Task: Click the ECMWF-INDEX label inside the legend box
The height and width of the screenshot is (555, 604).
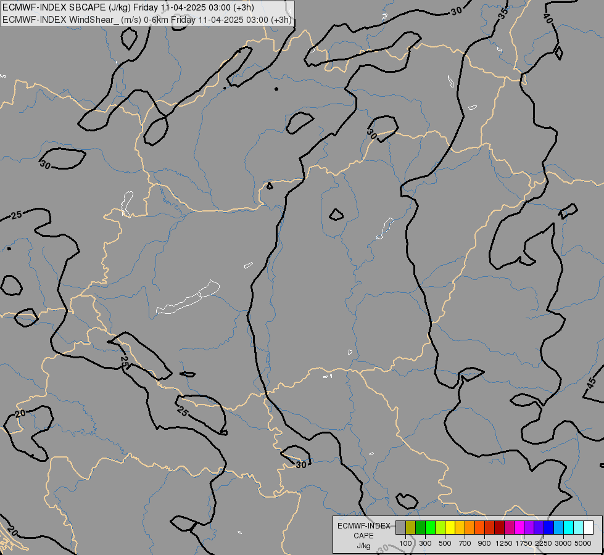Action: (363, 526)
